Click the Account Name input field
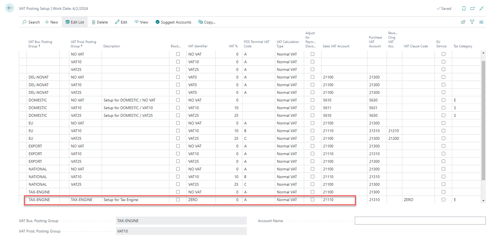 click(420, 221)
